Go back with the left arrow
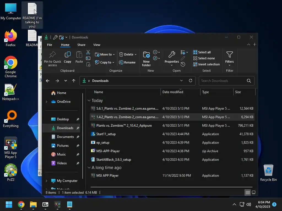 [x=48, y=81]
